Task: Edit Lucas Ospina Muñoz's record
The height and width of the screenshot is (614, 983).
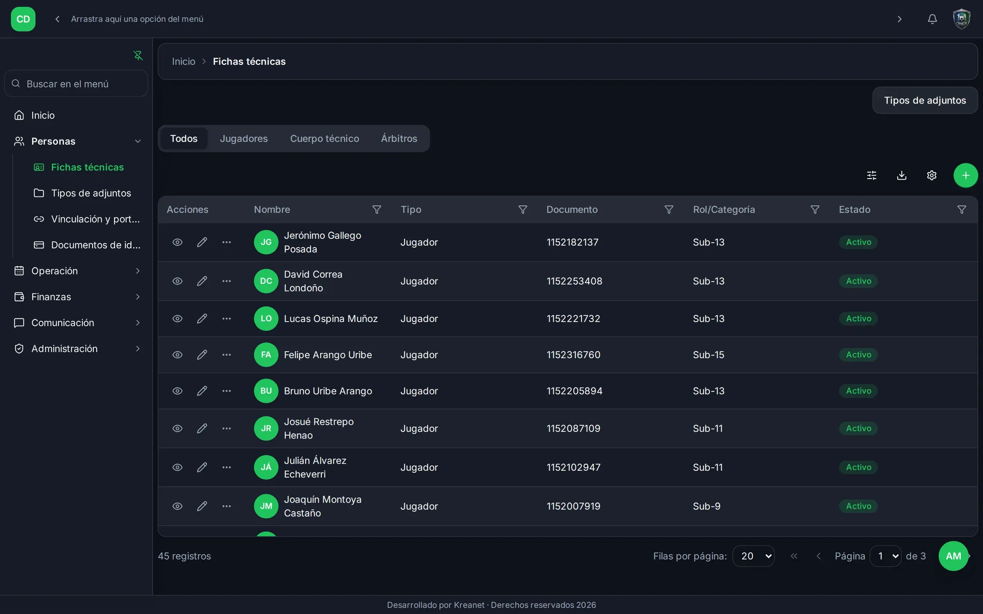Action: [202, 319]
